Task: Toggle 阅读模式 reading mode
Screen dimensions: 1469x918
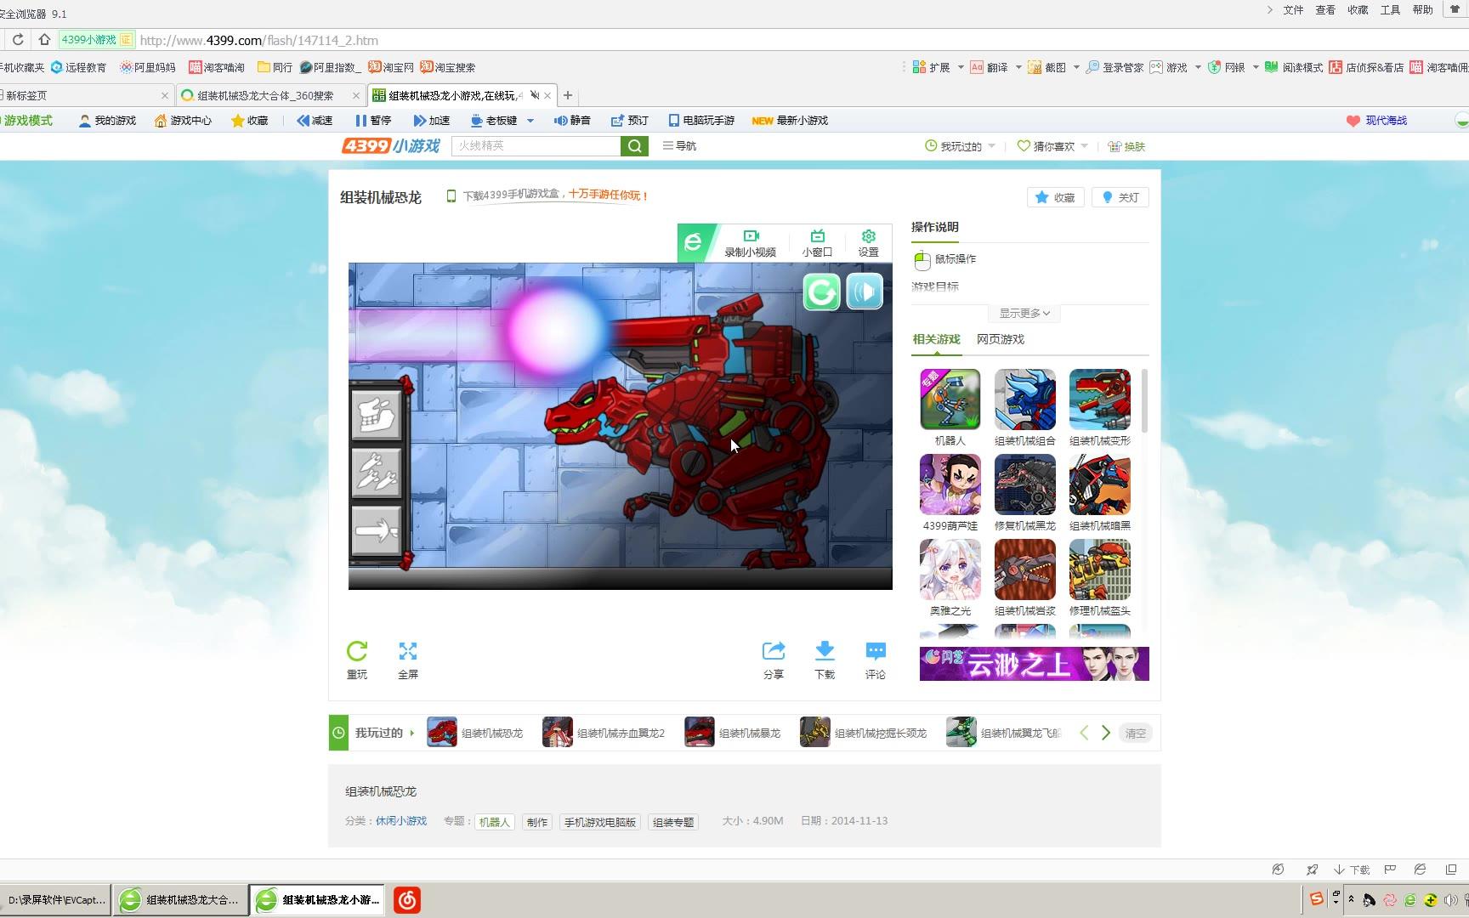Action: click(1294, 67)
